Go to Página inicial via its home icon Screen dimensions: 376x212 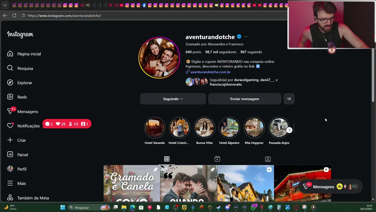(x=10, y=54)
